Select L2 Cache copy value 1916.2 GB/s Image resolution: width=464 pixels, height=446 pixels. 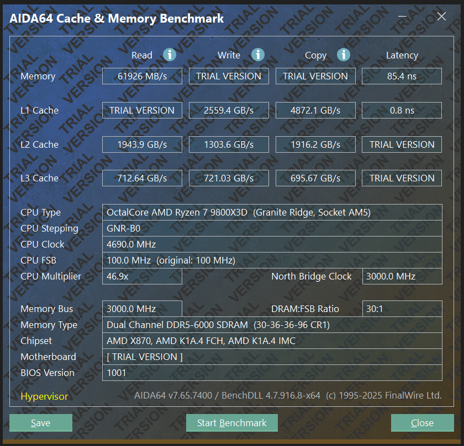[x=315, y=144]
